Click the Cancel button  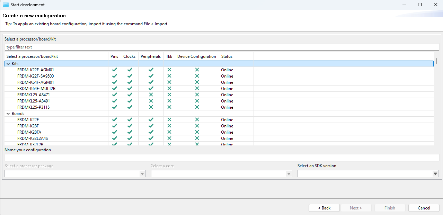coord(424,208)
